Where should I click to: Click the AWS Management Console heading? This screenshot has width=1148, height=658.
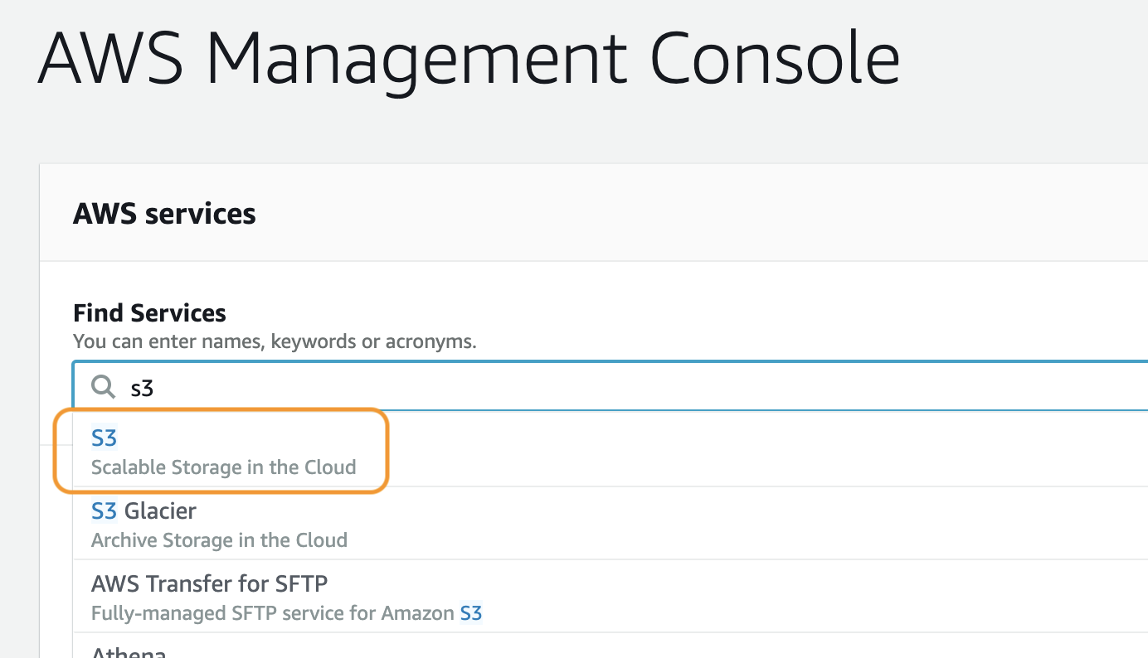469,60
